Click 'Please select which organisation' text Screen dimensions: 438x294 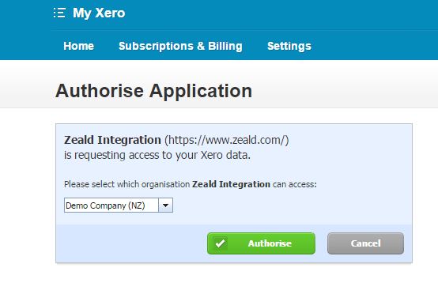(126, 184)
